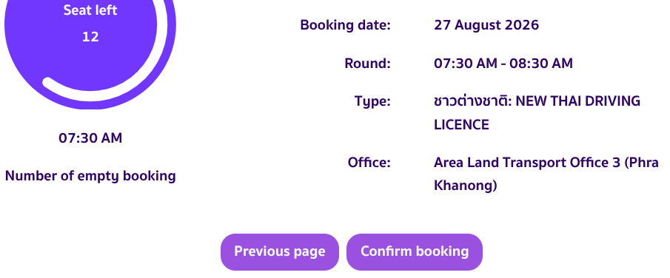Viewport: 670px width, 278px height.
Task: Select the 07:30 AM label below the circle
Action: (x=90, y=138)
